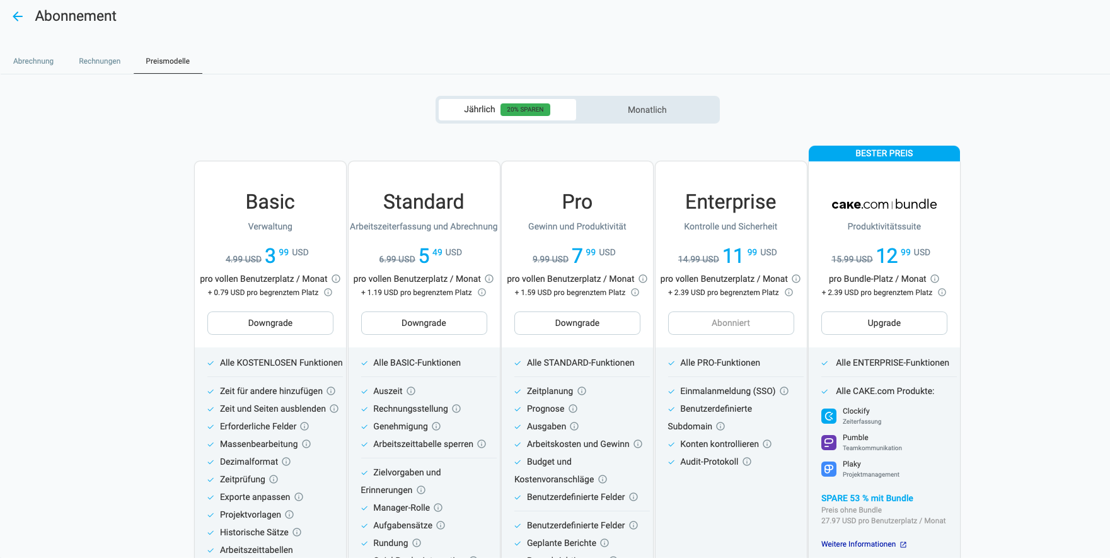Screen dimensions: 1110x558
Task: Click the info icon beside Zeit für andere hinzufügen
Action: (x=331, y=391)
